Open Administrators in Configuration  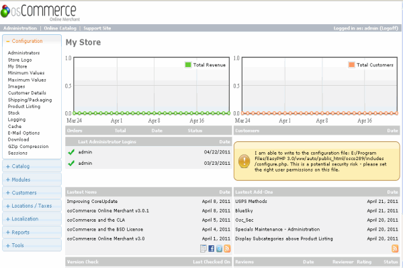(x=24, y=53)
